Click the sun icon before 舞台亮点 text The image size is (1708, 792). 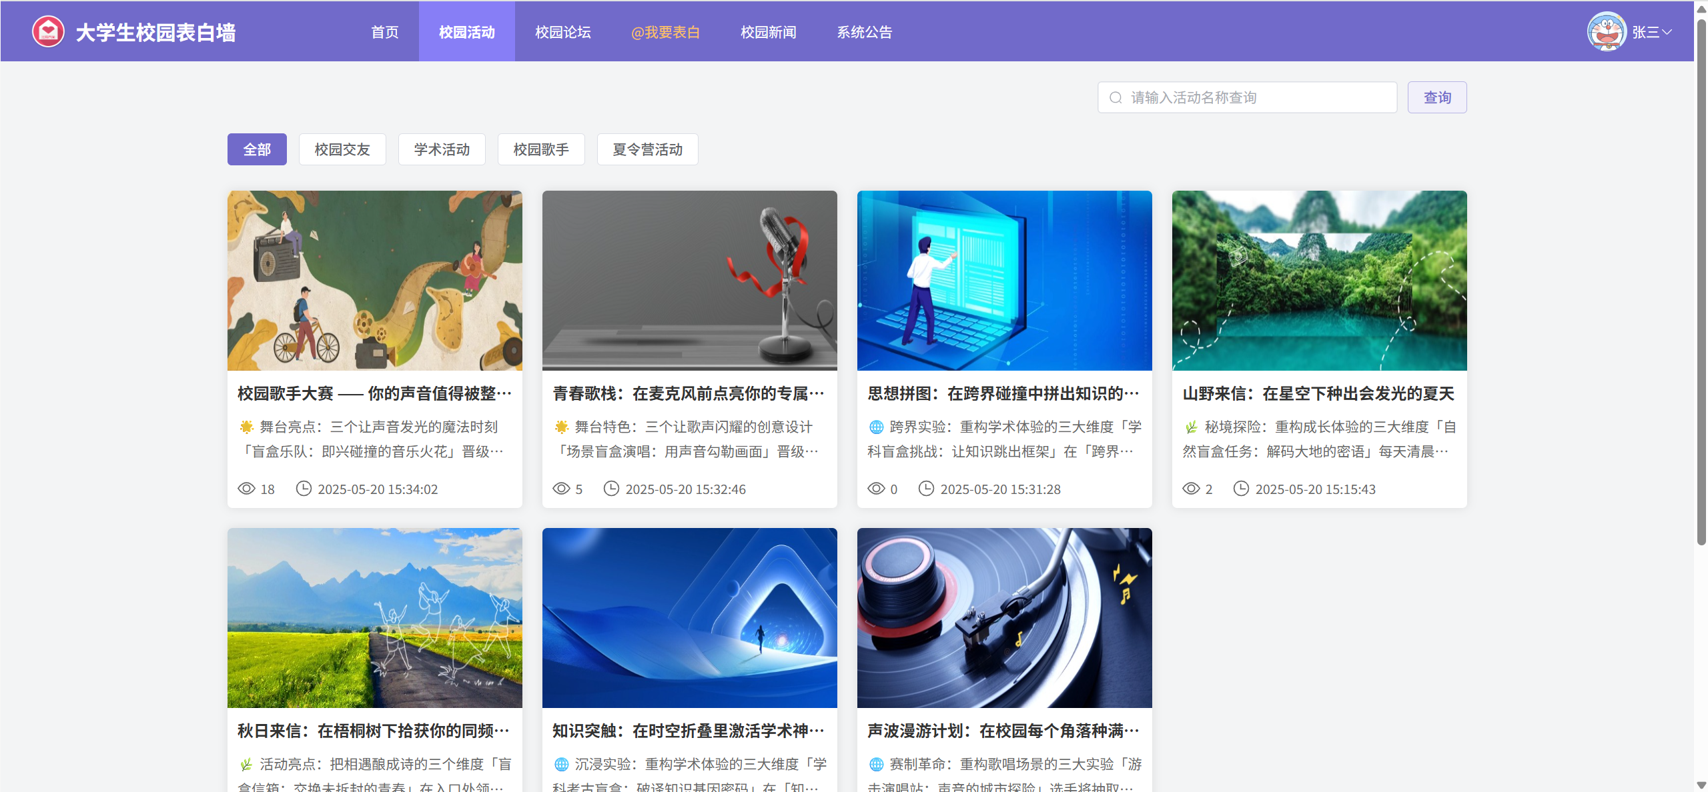tap(246, 427)
